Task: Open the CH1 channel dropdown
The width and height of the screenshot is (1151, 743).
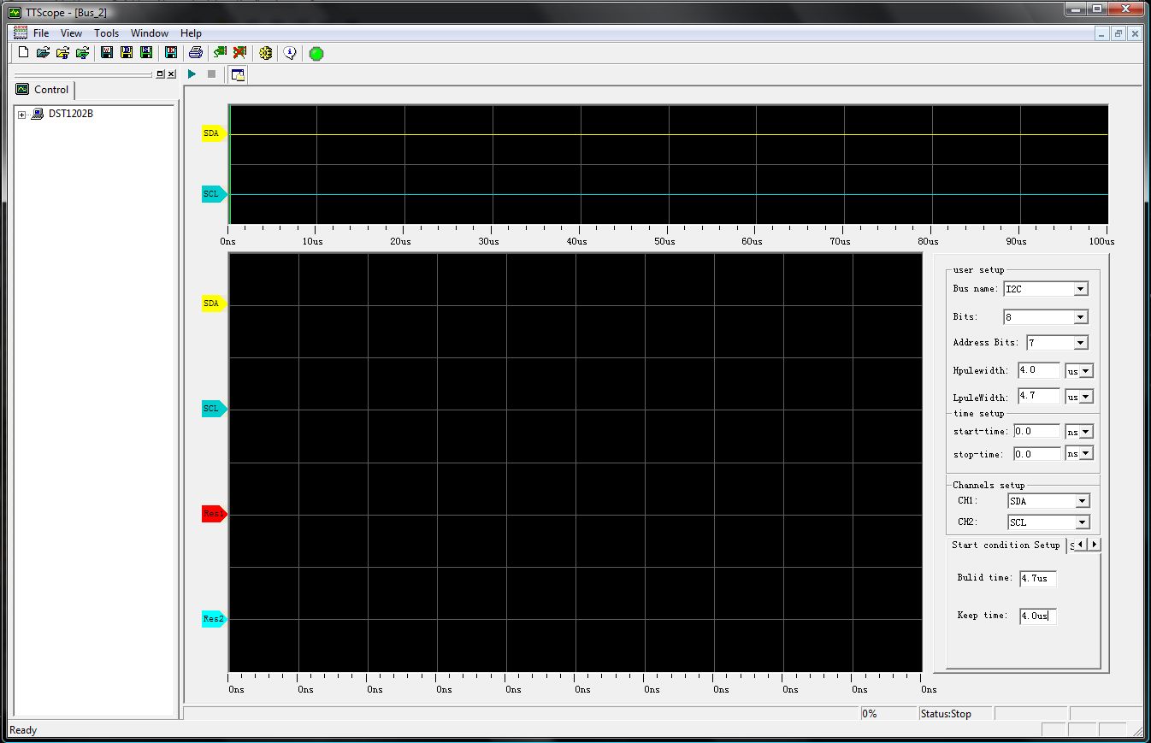Action: click(x=1082, y=501)
